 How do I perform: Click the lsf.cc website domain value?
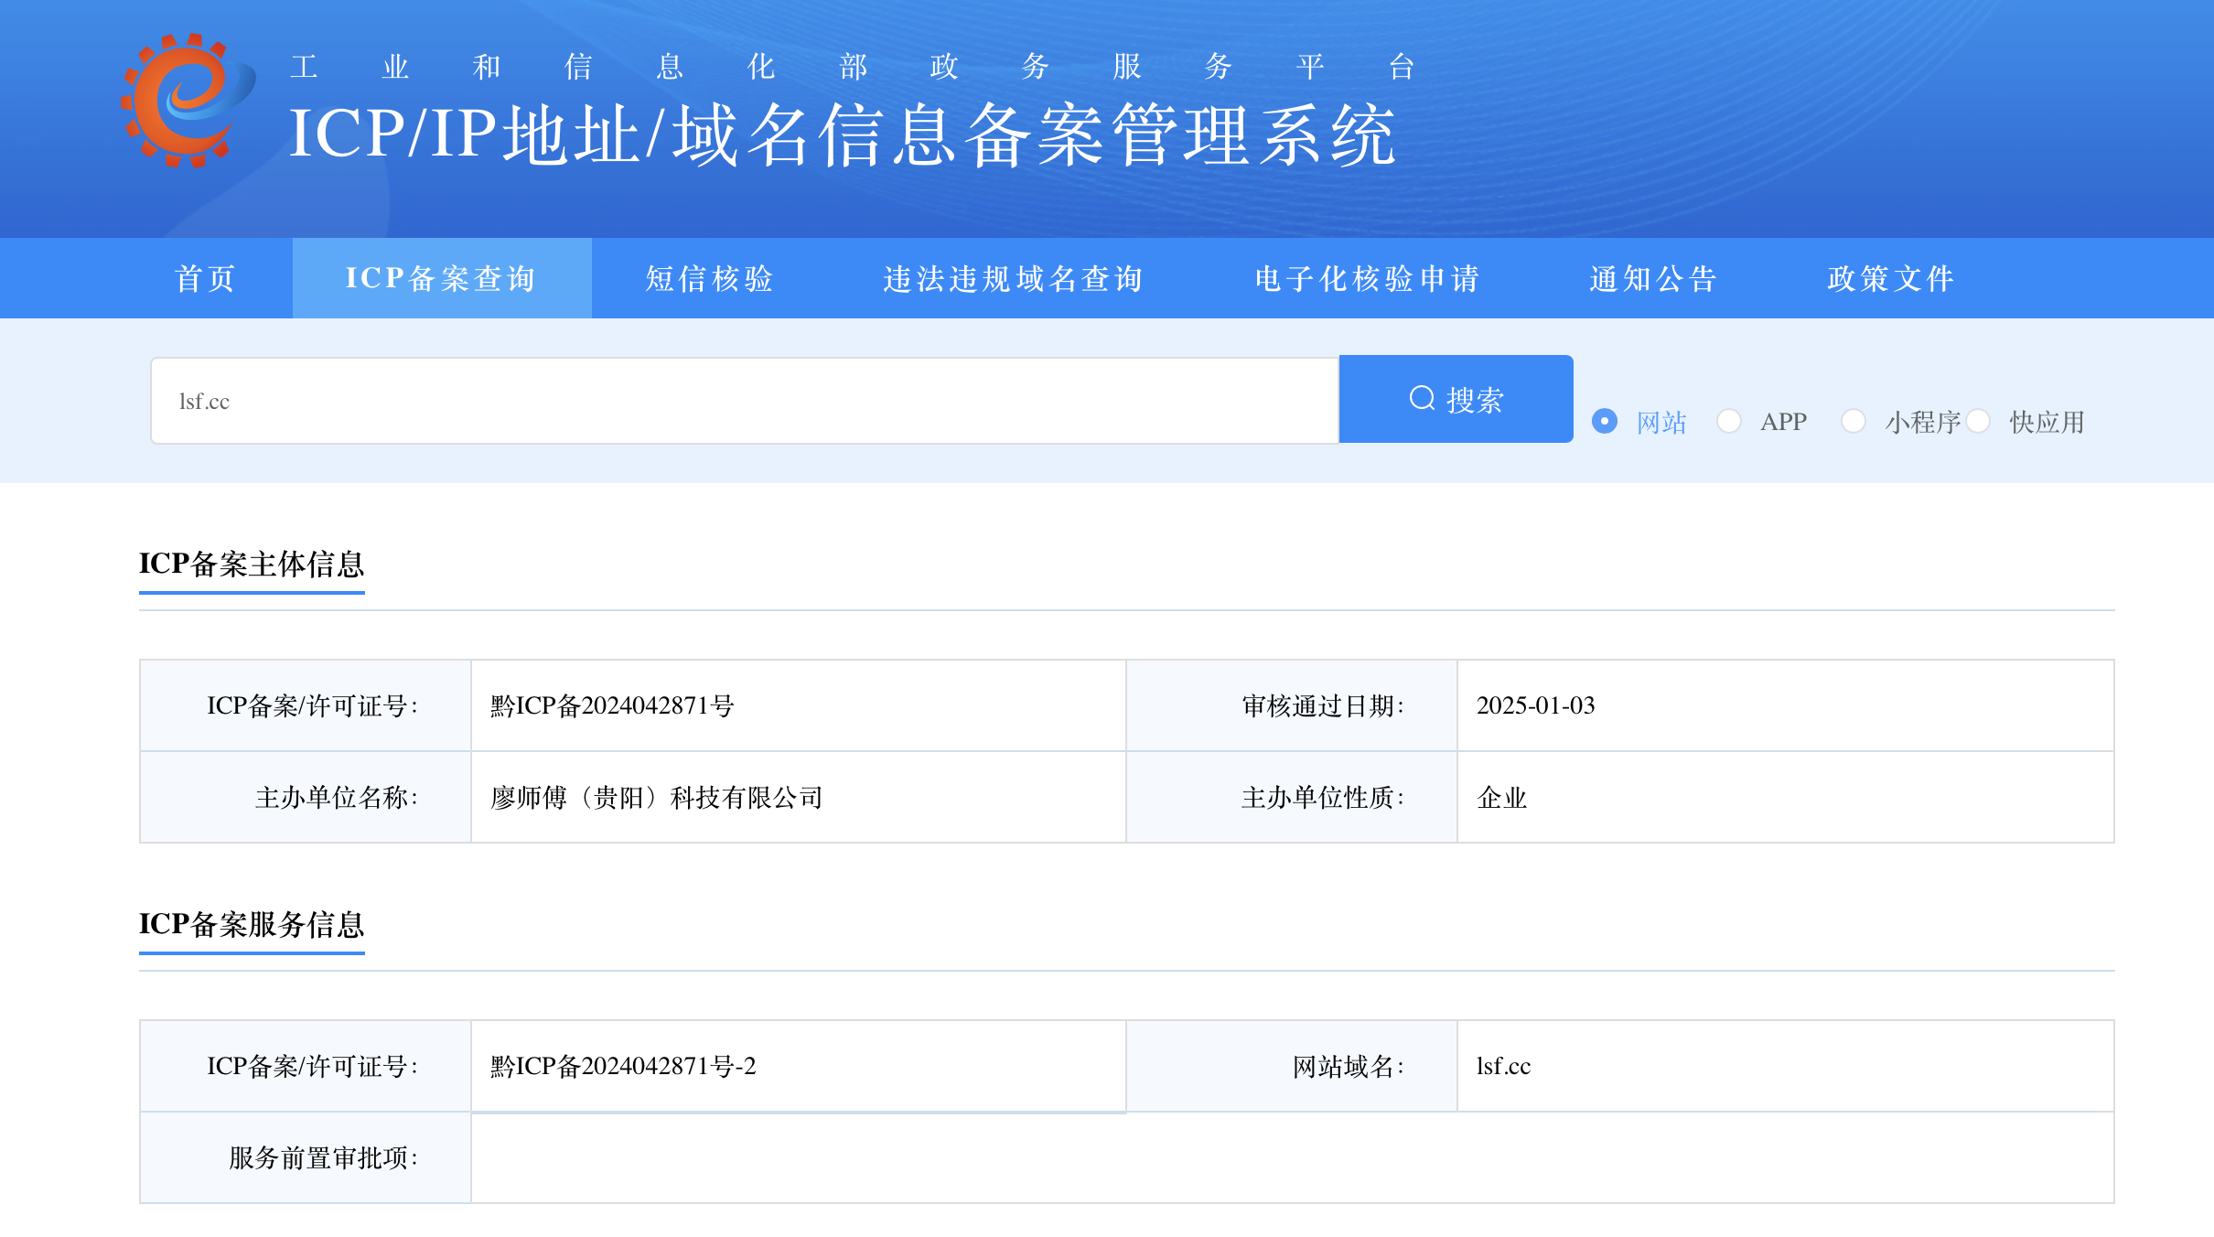(1503, 1066)
